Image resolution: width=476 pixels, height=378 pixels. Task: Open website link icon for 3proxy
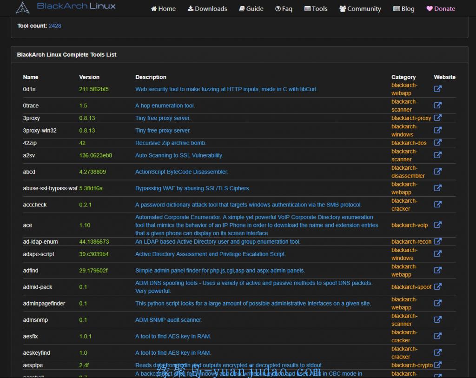click(x=437, y=118)
